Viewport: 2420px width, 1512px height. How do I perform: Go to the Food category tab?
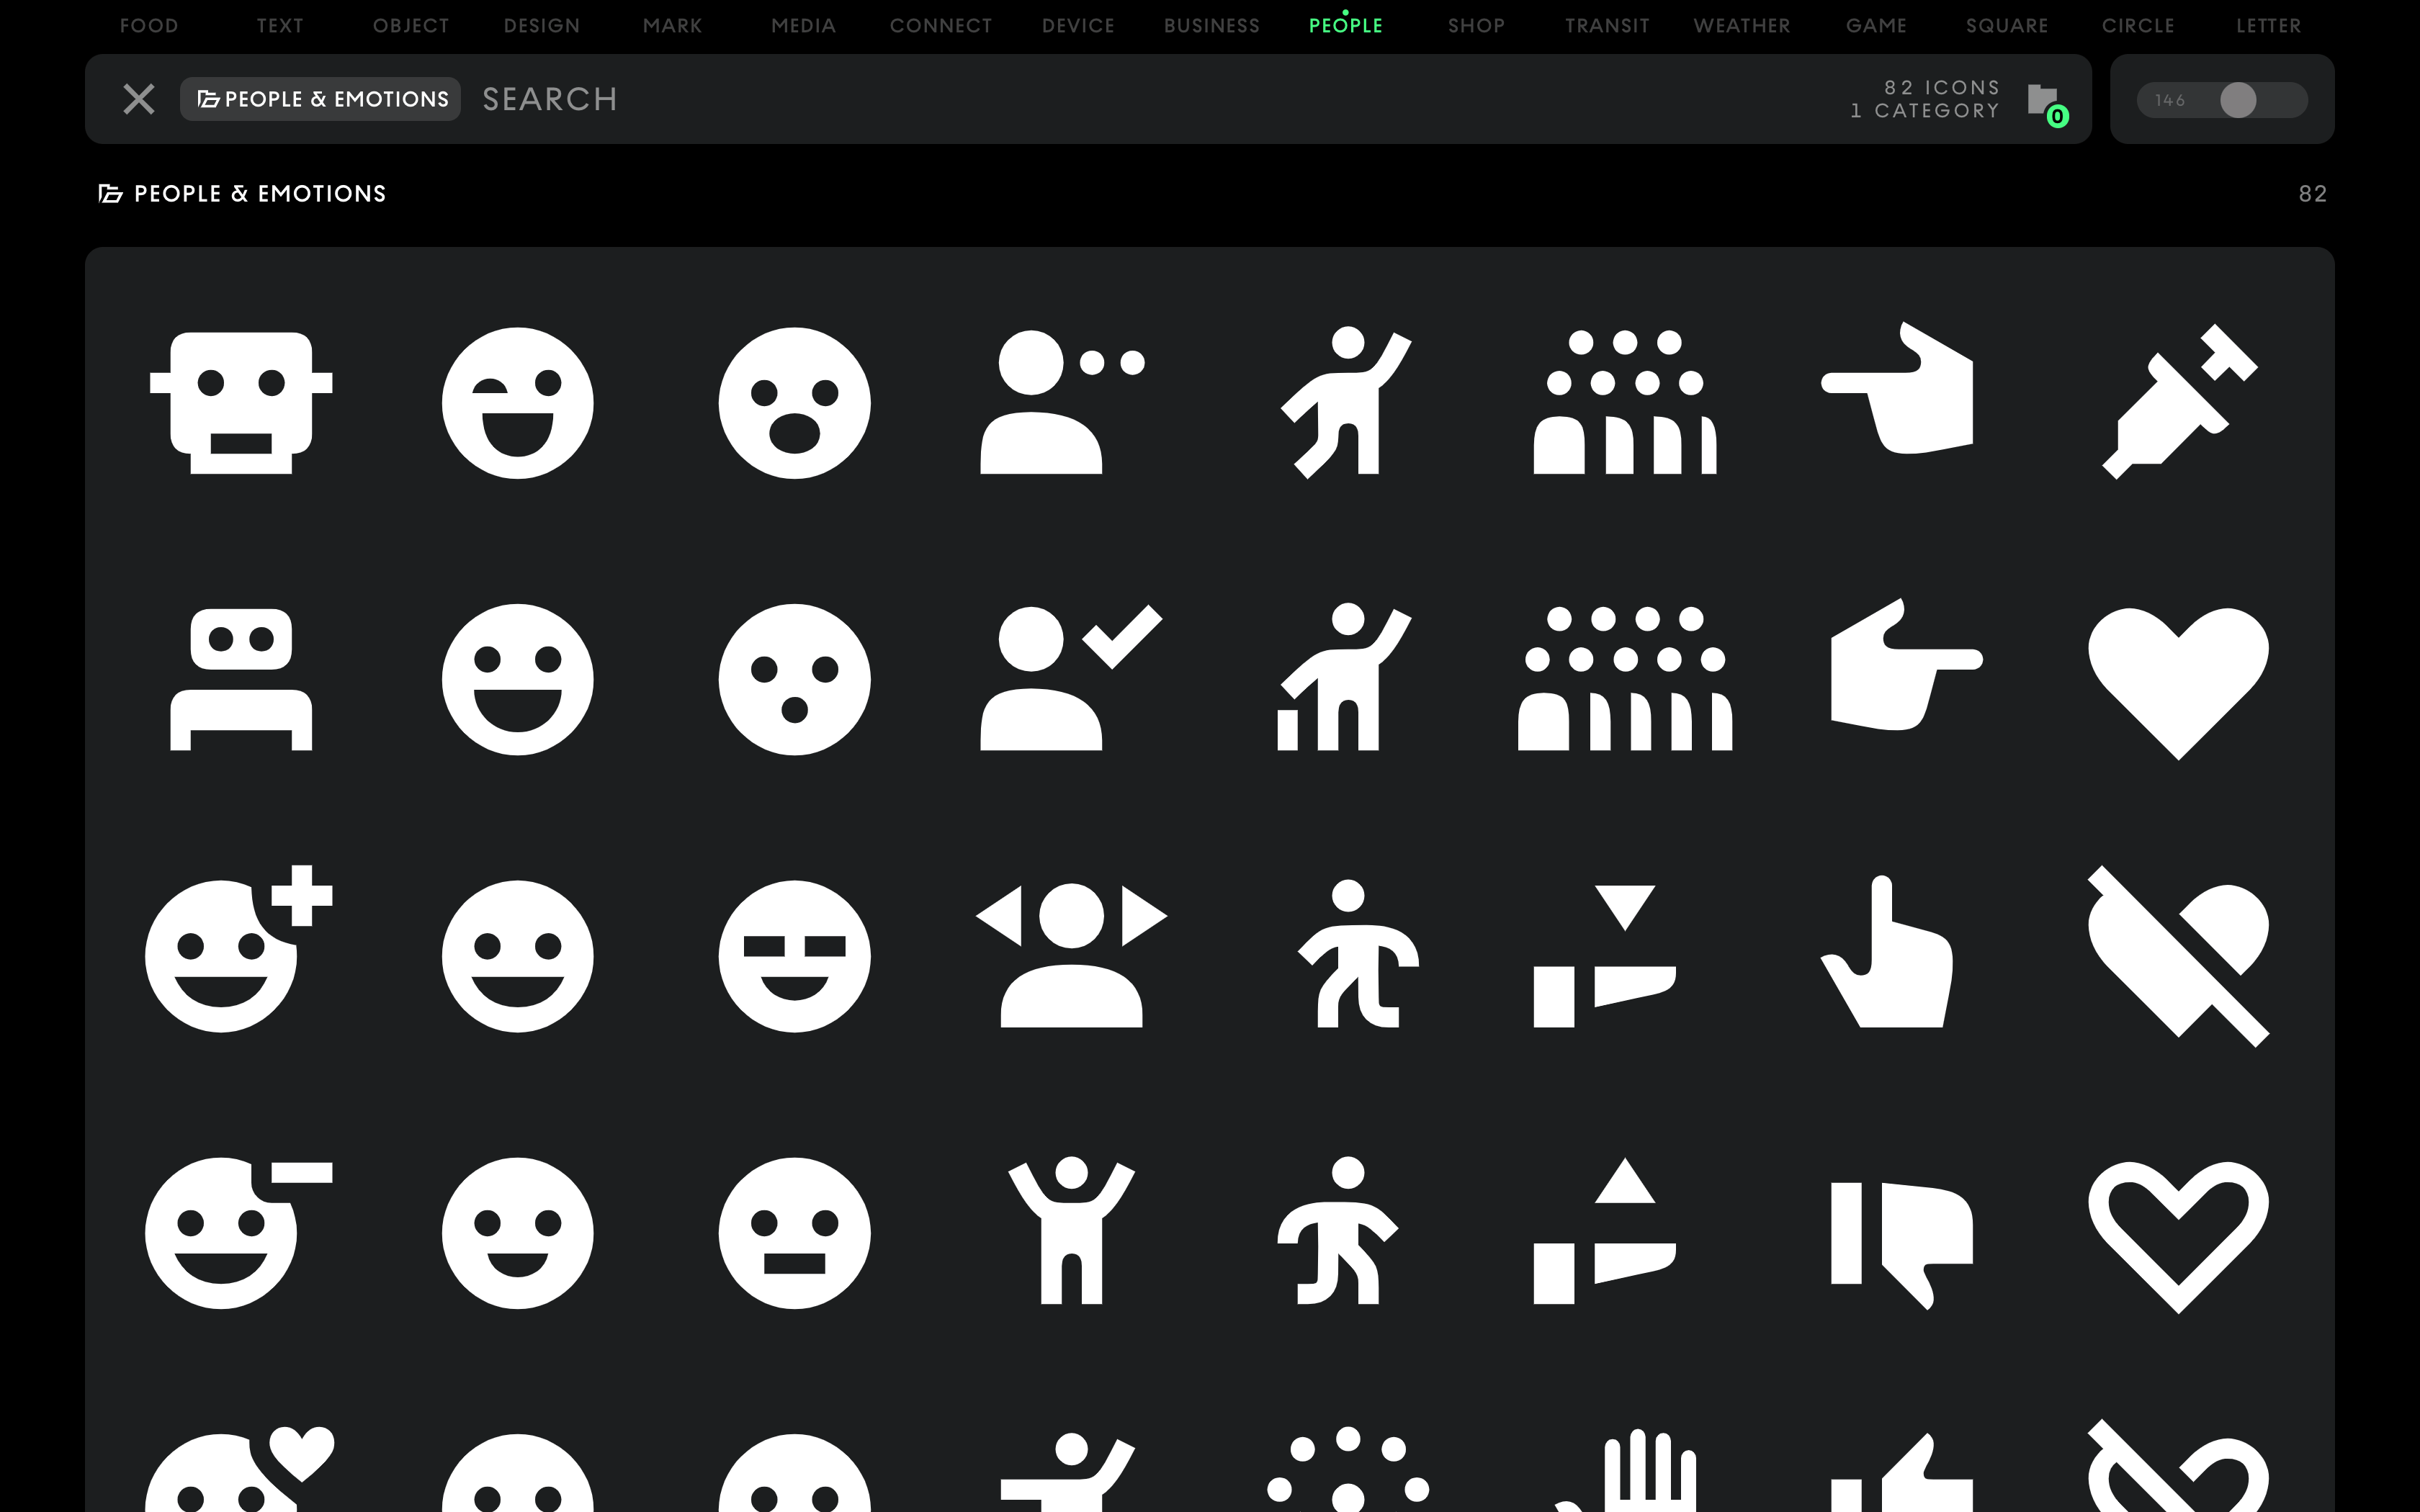pos(149,26)
